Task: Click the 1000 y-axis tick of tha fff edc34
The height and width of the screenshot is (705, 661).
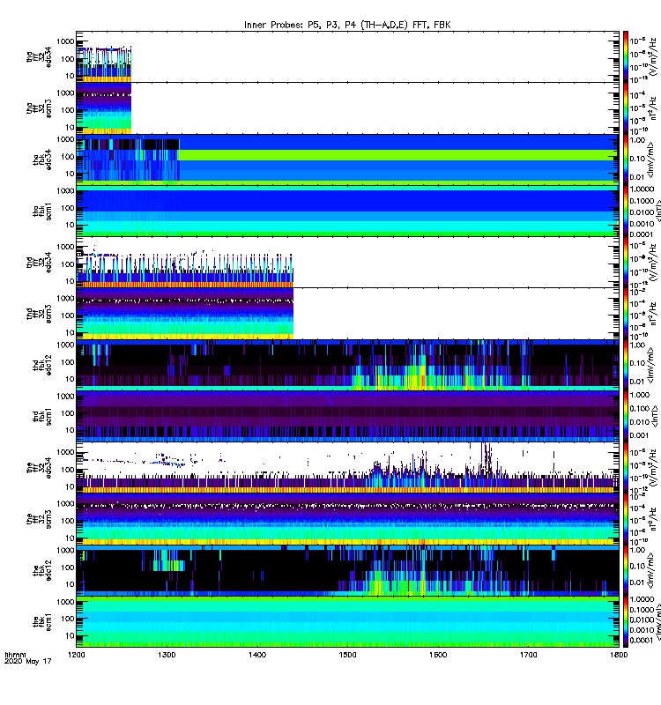Action: click(x=65, y=41)
